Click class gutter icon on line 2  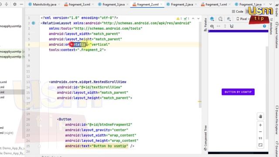34,23
